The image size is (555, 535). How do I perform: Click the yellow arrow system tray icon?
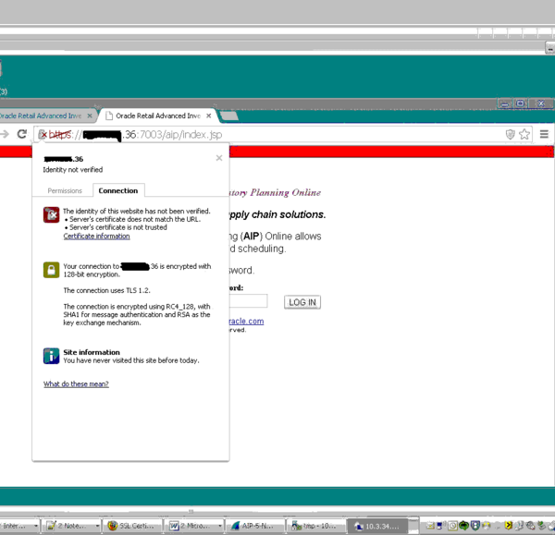pos(509,526)
